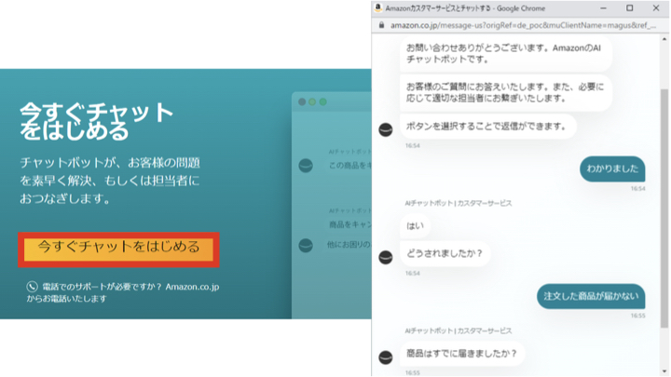Click the scrollbar down arrow in chat window
The width and height of the screenshot is (671, 377).
[x=664, y=371]
